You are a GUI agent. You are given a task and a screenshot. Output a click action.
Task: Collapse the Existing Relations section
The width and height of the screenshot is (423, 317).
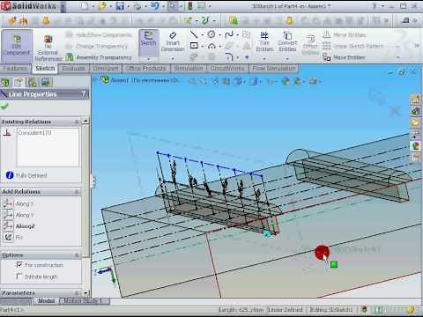(77, 122)
